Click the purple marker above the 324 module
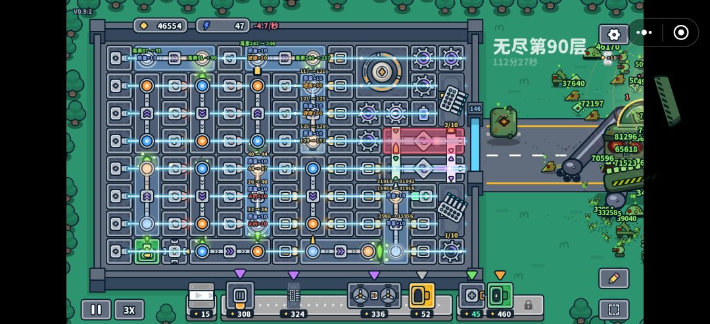The height and width of the screenshot is (324, 710). tap(294, 275)
